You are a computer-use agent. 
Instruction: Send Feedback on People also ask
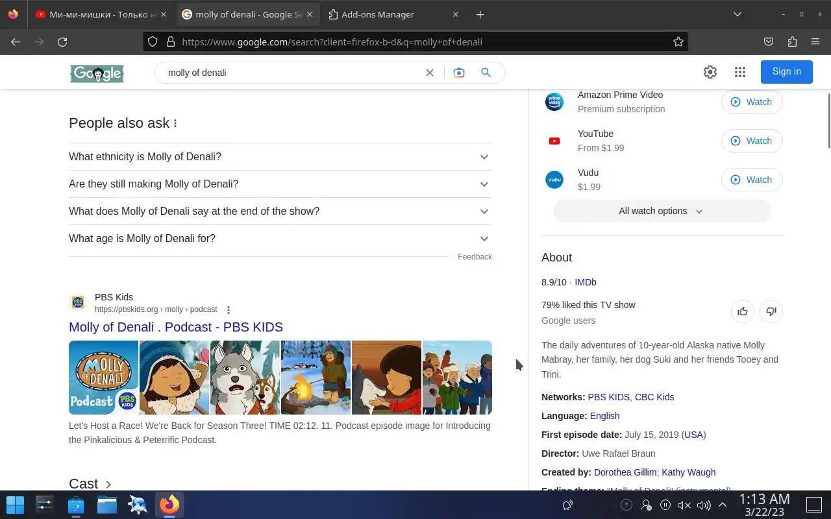475,257
